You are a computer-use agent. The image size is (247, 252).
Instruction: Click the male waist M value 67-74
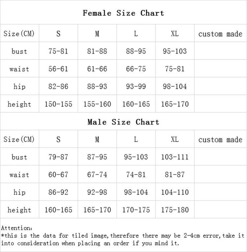tap(97, 175)
